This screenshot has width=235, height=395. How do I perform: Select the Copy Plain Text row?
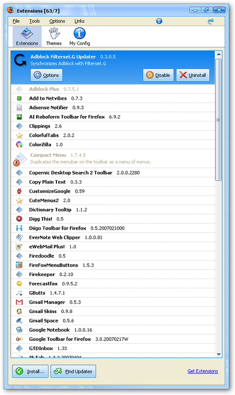point(113,182)
